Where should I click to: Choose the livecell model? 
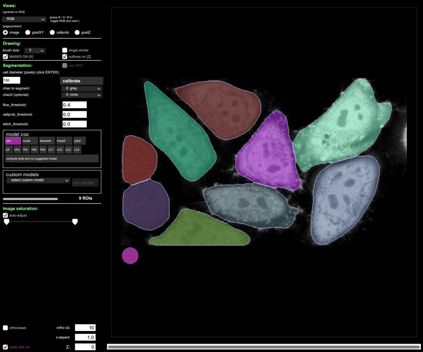64,141
